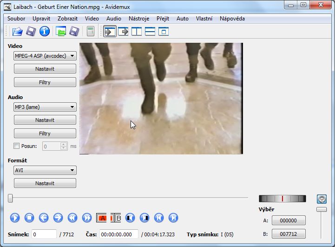Set selection marker A
This screenshot has width=335, height=247.
[x=101, y=218]
